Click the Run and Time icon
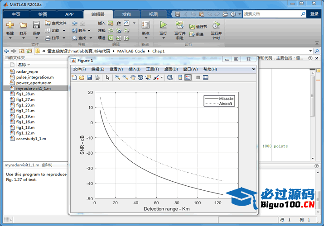The height and width of the screenshot is (226, 324). (x=216, y=25)
